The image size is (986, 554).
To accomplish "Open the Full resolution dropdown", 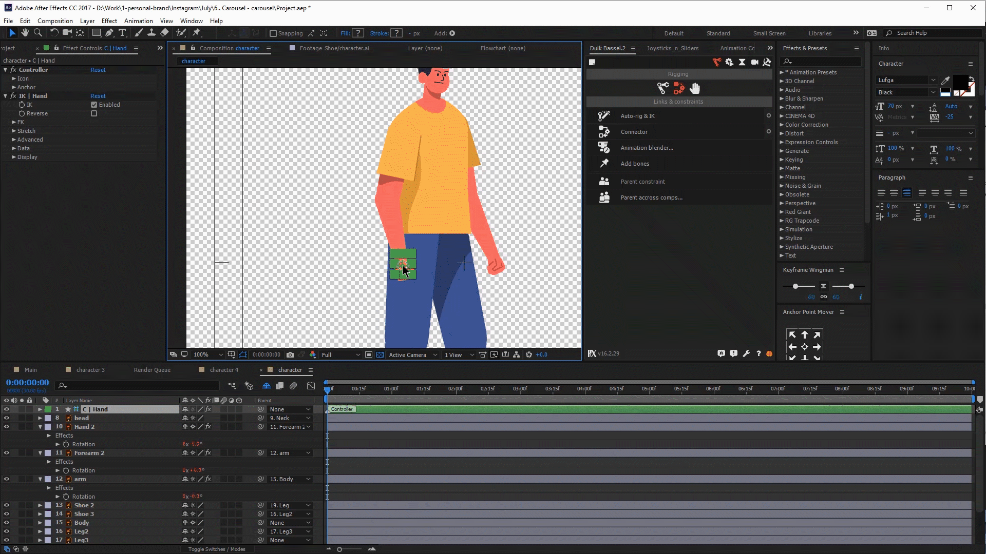I will click(x=341, y=355).
